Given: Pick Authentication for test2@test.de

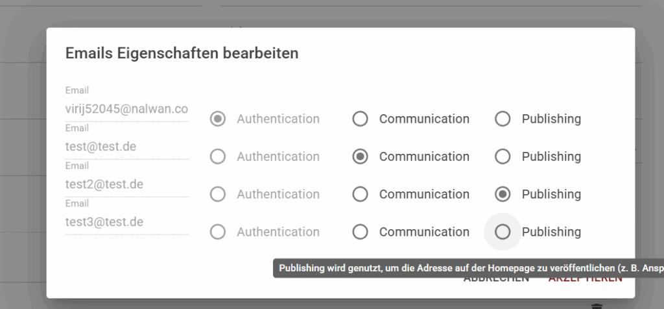Looking at the screenshot, I should tap(218, 195).
